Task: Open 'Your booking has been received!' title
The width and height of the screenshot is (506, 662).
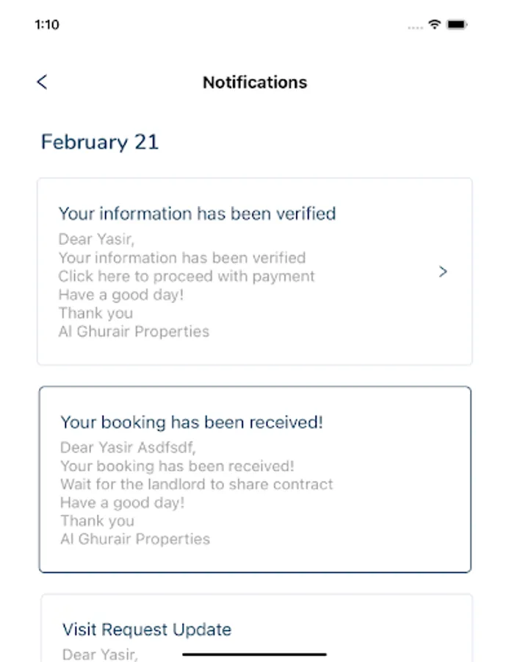Action: click(192, 422)
